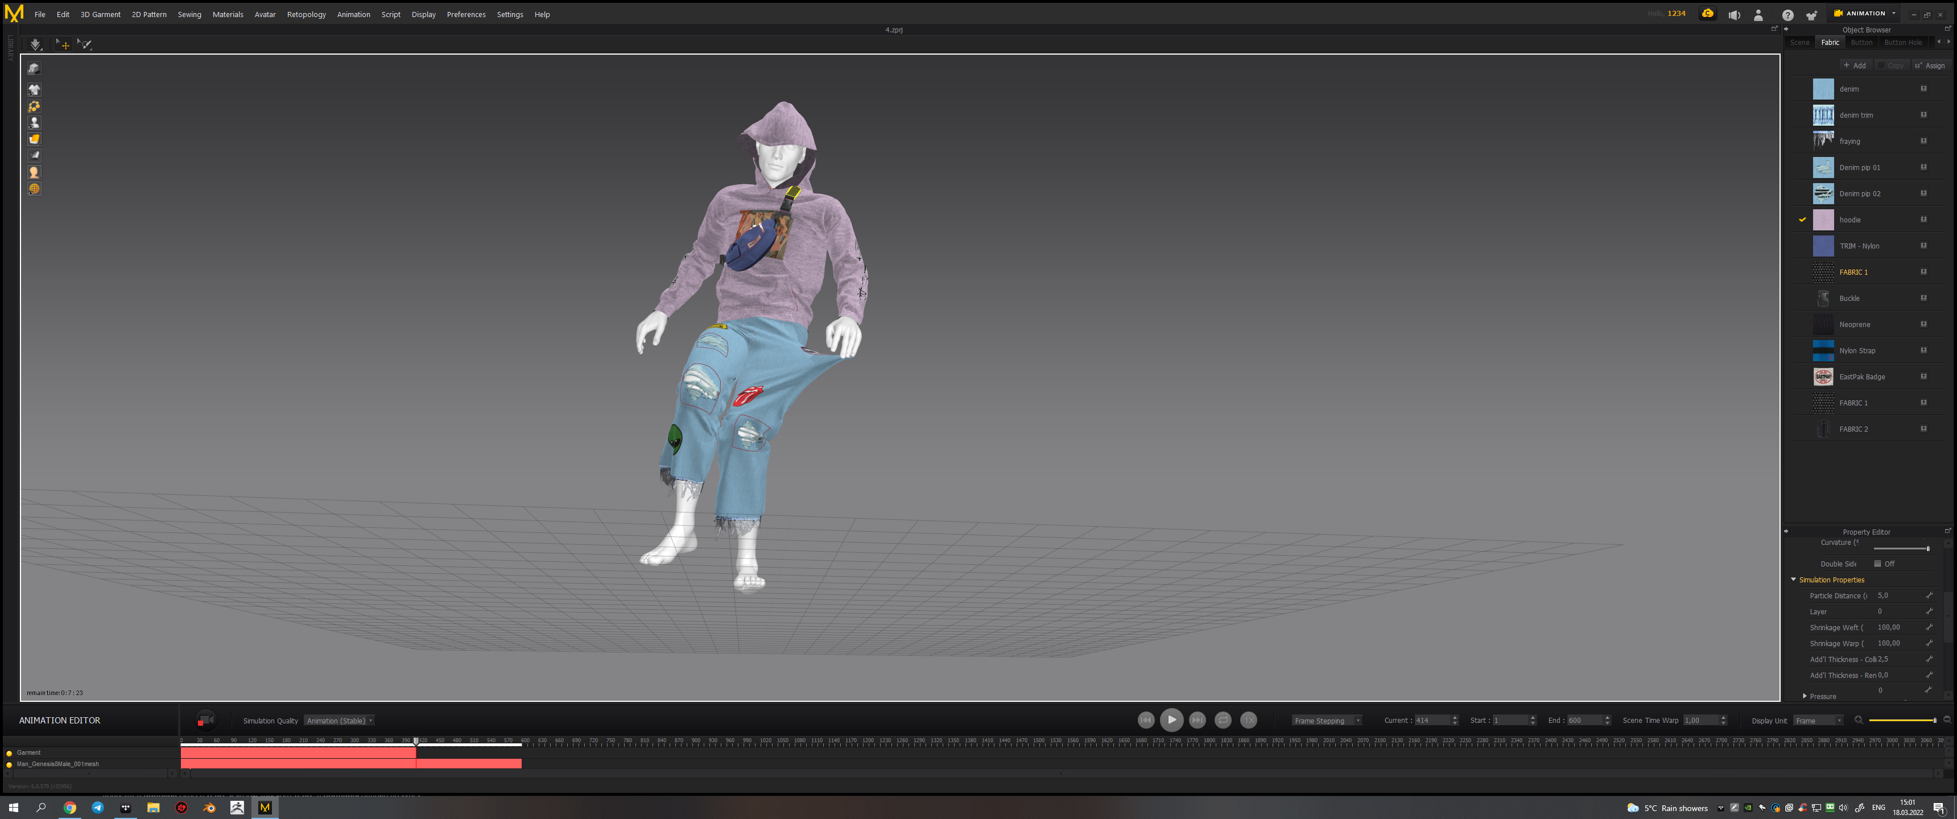Image resolution: width=1957 pixels, height=819 pixels.
Task: Toggle the show avatar icon
Action: coord(34,122)
